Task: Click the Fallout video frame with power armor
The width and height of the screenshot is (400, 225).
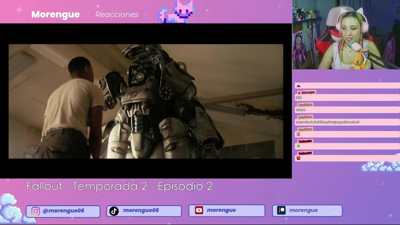Action: coord(146,101)
